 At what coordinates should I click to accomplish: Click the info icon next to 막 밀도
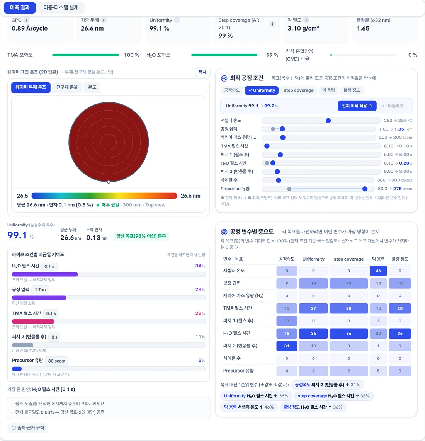(x=306, y=20)
